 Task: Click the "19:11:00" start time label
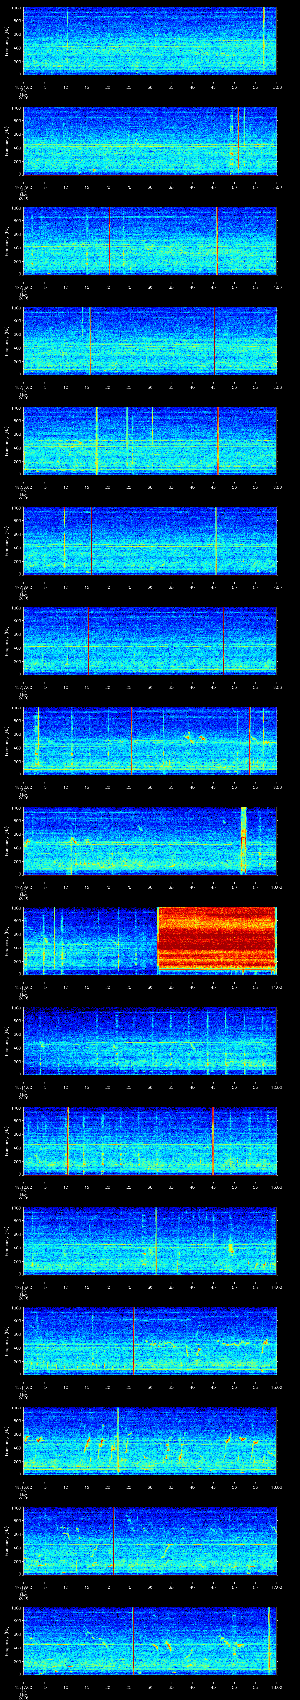(23, 1088)
